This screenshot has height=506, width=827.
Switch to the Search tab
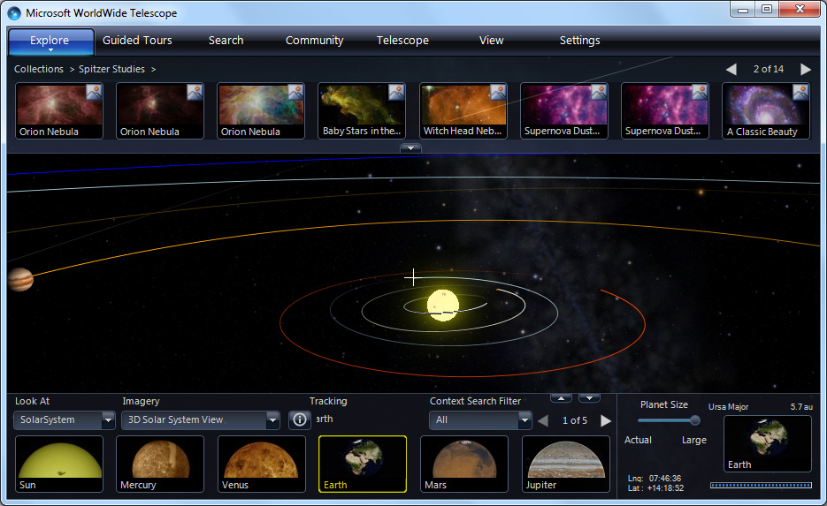tap(226, 41)
